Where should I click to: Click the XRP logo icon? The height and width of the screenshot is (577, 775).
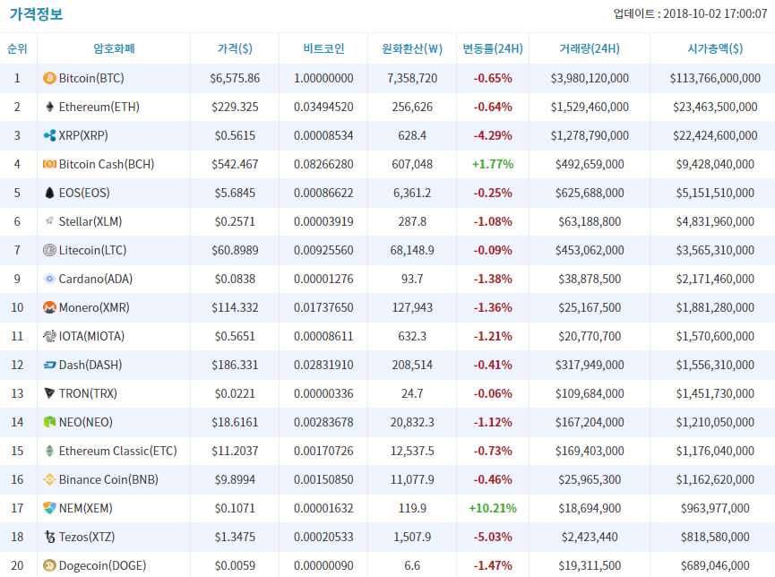49,135
